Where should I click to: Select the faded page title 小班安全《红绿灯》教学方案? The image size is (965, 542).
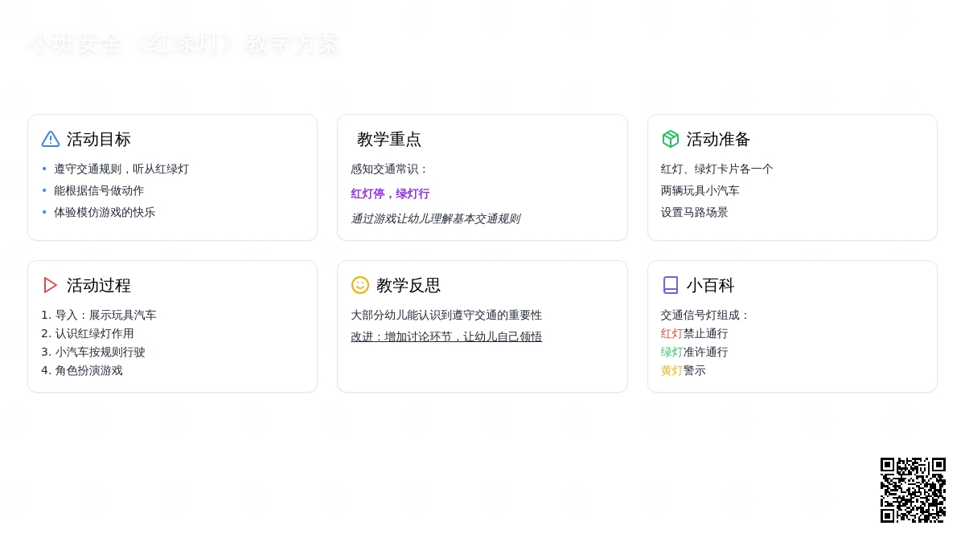[183, 43]
